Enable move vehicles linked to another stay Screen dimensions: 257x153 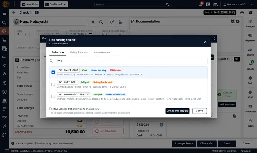50,109
